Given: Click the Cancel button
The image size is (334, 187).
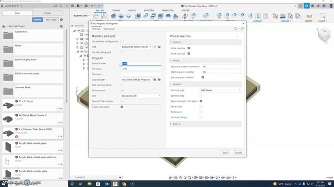Looking at the screenshot, I should click(x=238, y=153).
